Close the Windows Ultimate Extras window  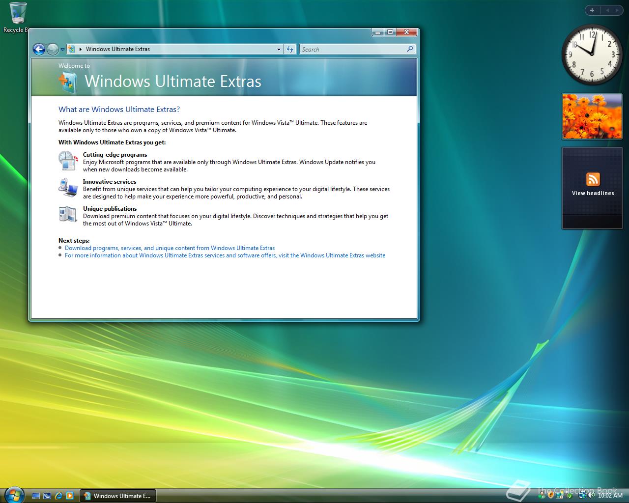(x=406, y=32)
